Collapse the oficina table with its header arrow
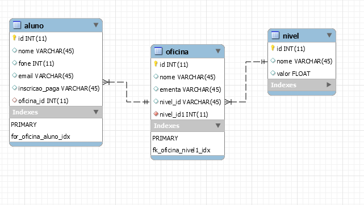The width and height of the screenshot is (364, 205). coord(217,51)
